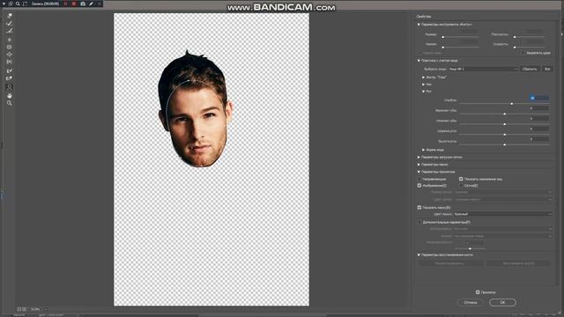Pause the Bandicam recording
The height and width of the screenshot is (317, 564).
click(65, 4)
